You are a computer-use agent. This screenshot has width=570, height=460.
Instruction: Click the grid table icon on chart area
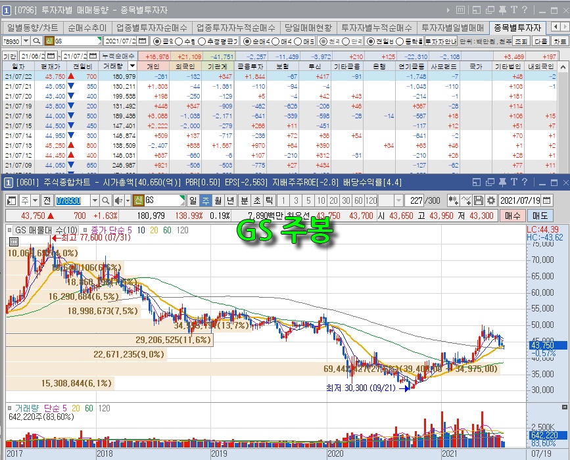[x=13, y=242]
